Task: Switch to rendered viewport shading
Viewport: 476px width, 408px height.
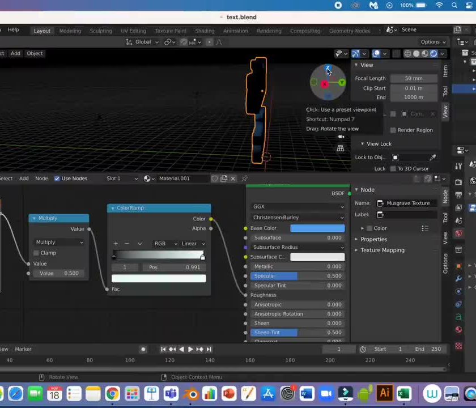Action: [x=434, y=53]
